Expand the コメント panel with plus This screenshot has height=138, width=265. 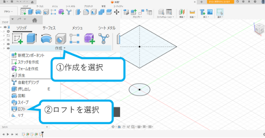point(47,127)
